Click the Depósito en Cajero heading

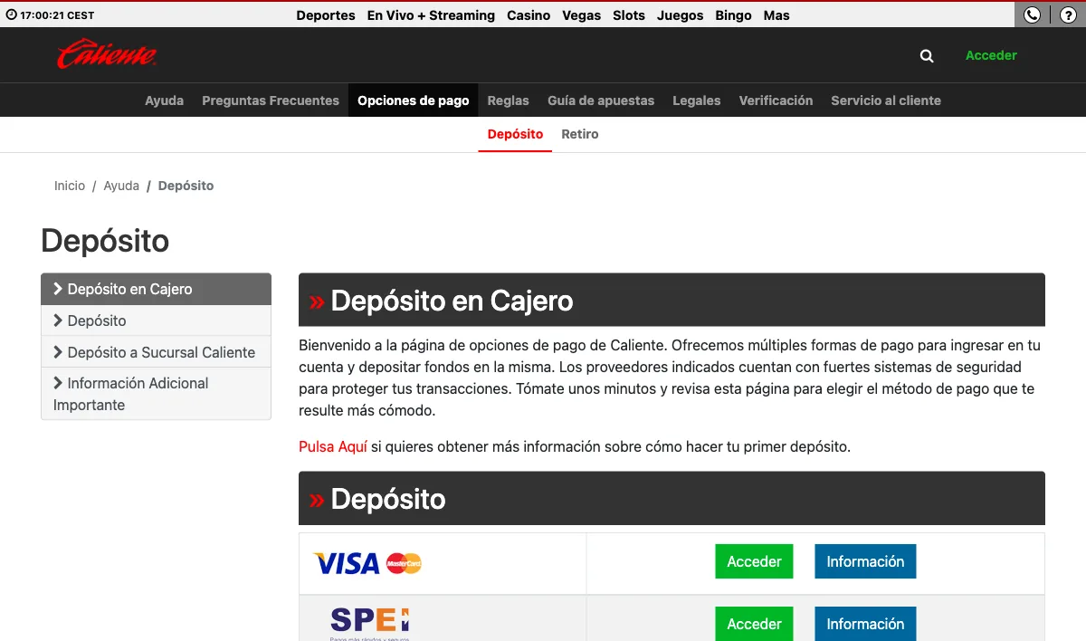tap(452, 301)
